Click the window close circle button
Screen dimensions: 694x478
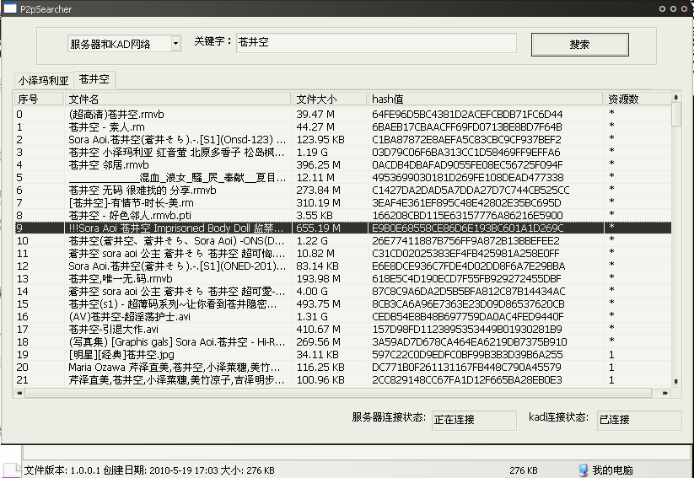[685, 8]
